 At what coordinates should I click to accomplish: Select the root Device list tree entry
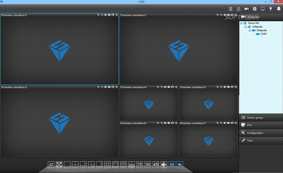coord(253,23)
